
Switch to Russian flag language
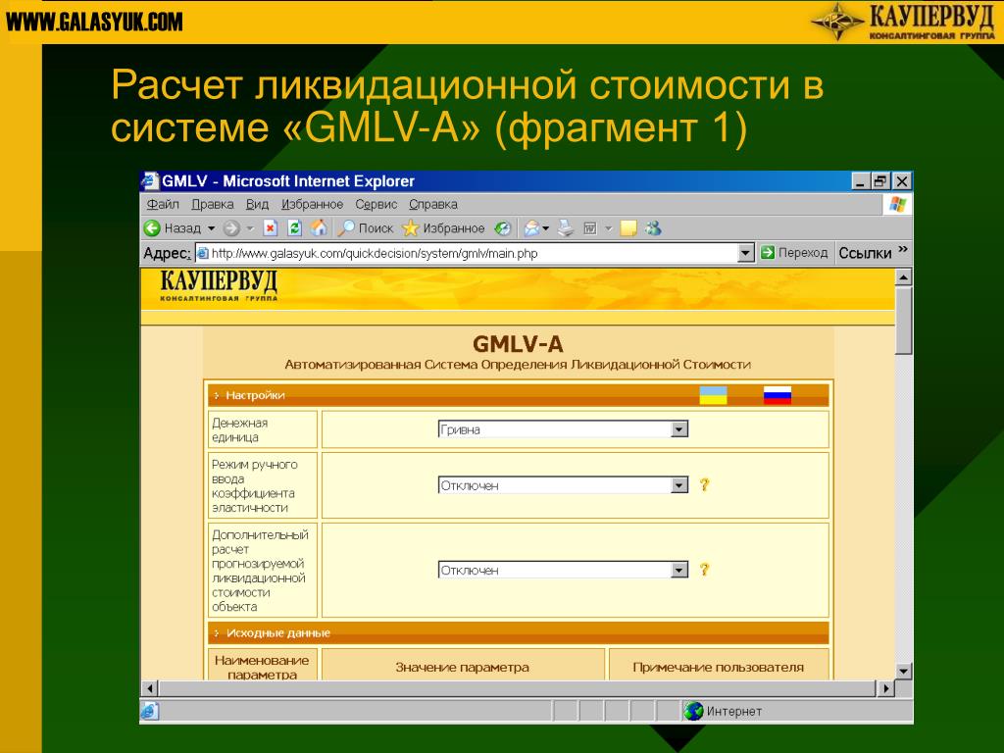(778, 395)
